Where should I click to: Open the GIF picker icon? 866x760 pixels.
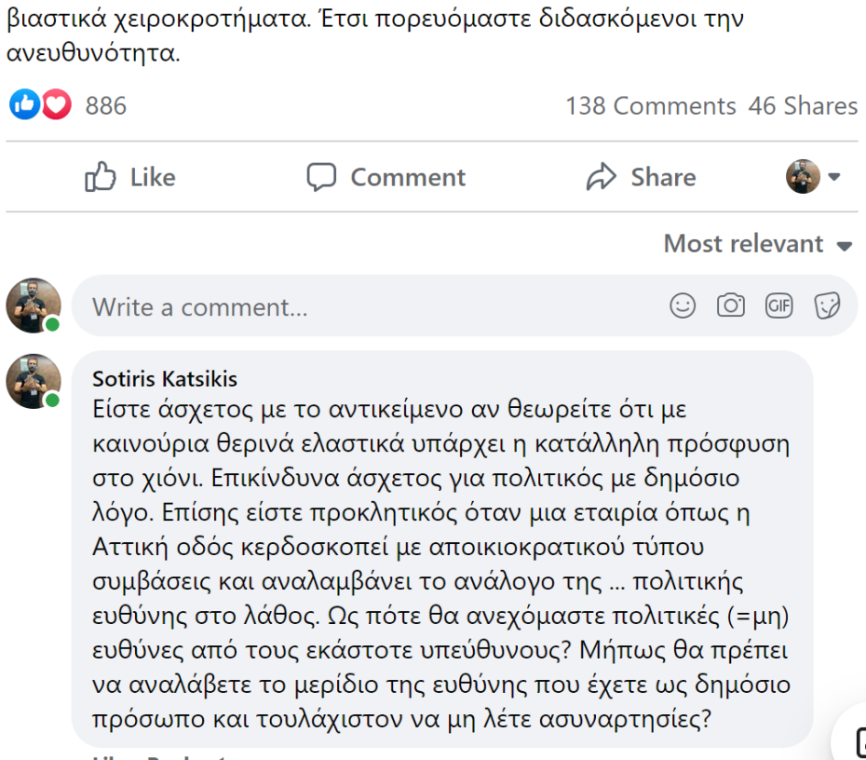pyautogui.click(x=778, y=305)
